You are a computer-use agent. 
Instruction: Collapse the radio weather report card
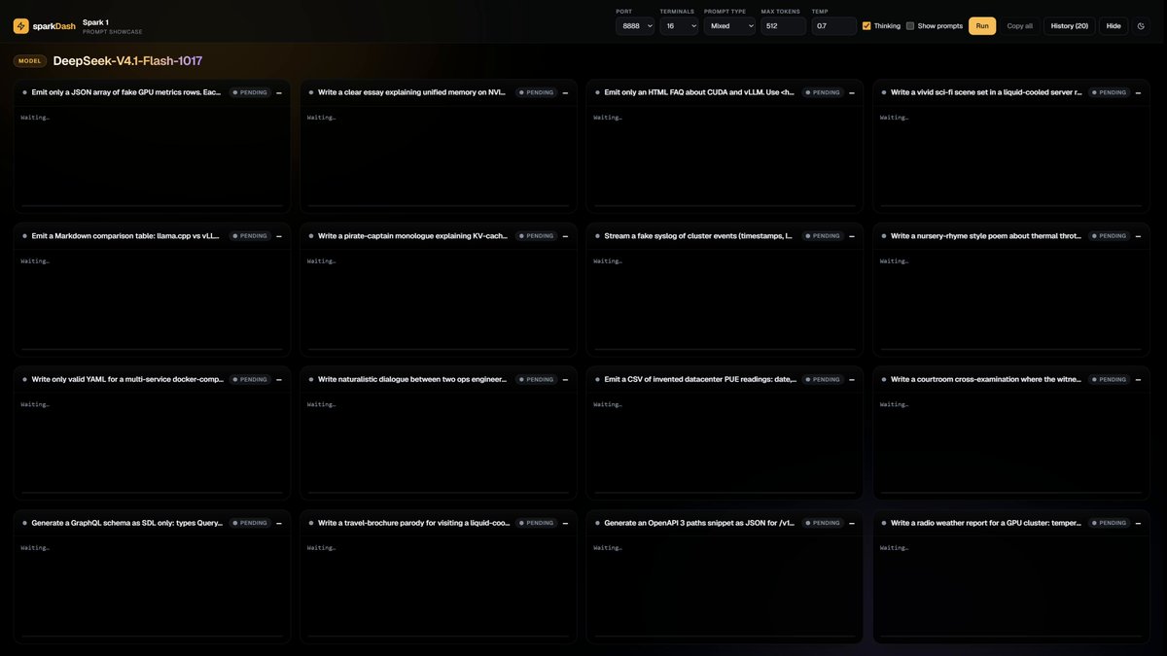pos(1138,523)
